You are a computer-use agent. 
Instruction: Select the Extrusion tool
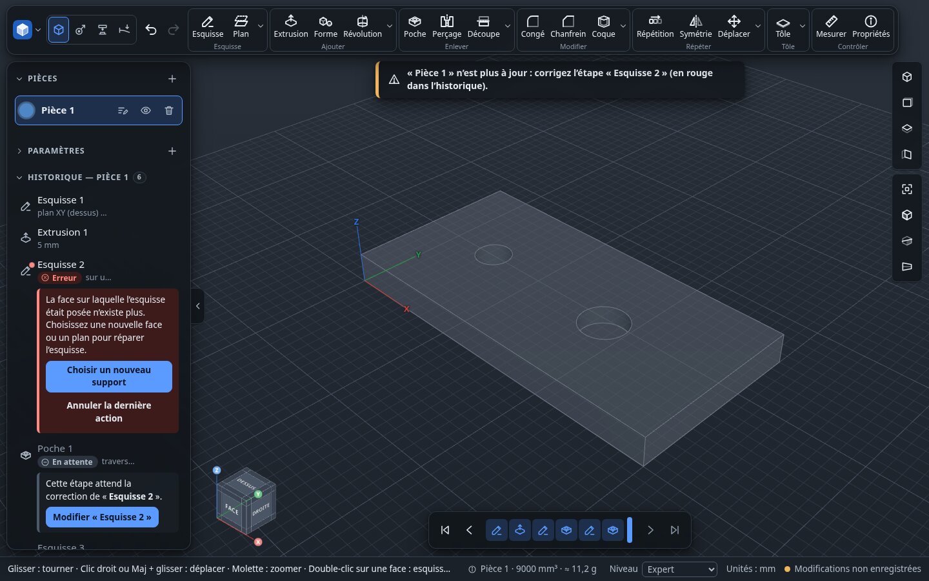click(x=291, y=26)
